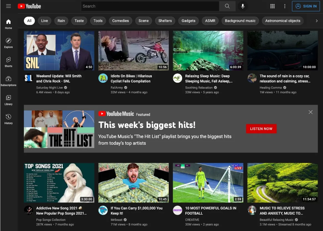The height and width of the screenshot is (231, 323).
Task: Open title 'Addictive New Song 2021'
Action: click(x=61, y=211)
